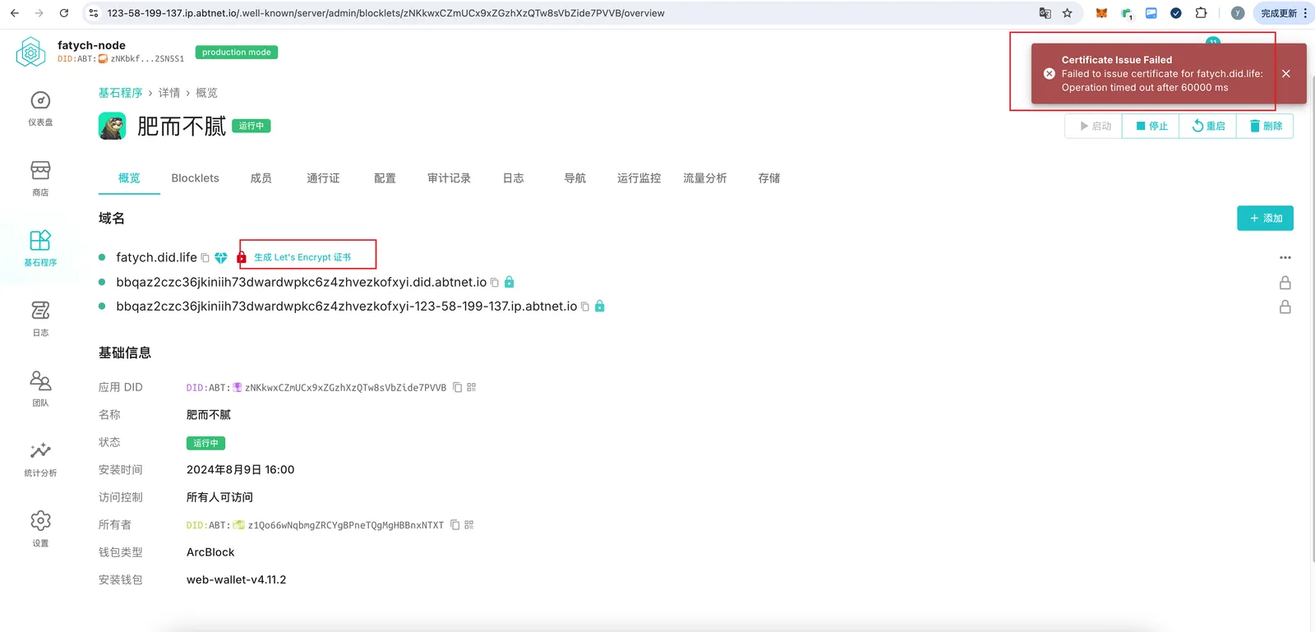Switch to the Blocklets tab
This screenshot has width=1315, height=632.
pos(196,178)
